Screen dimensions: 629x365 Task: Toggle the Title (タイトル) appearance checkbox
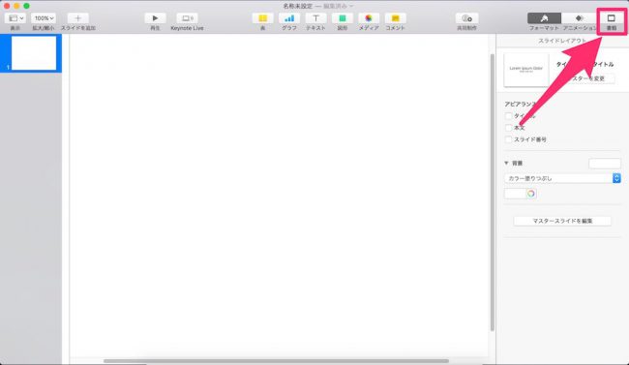coord(509,116)
